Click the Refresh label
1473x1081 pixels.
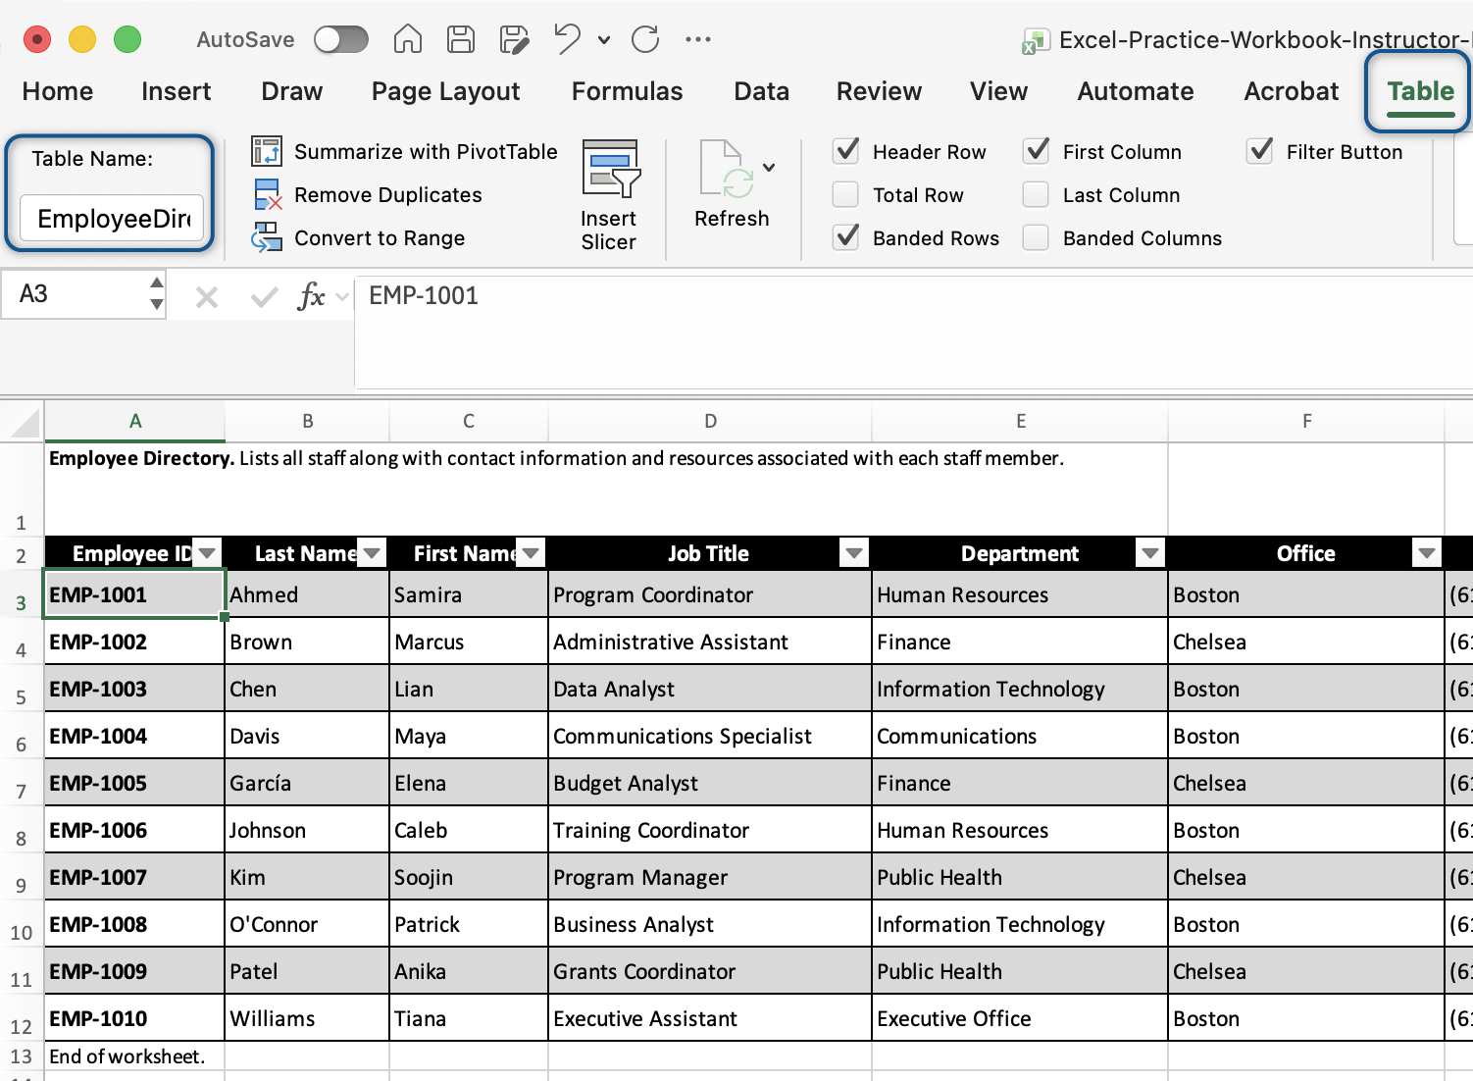click(x=732, y=218)
